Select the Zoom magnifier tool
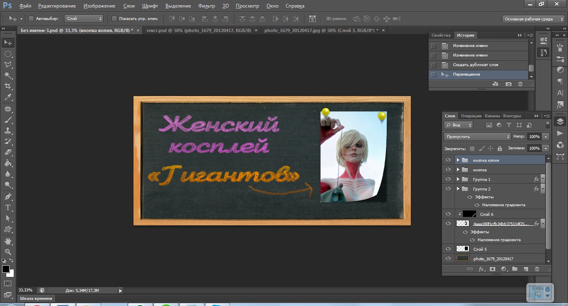 click(7, 252)
